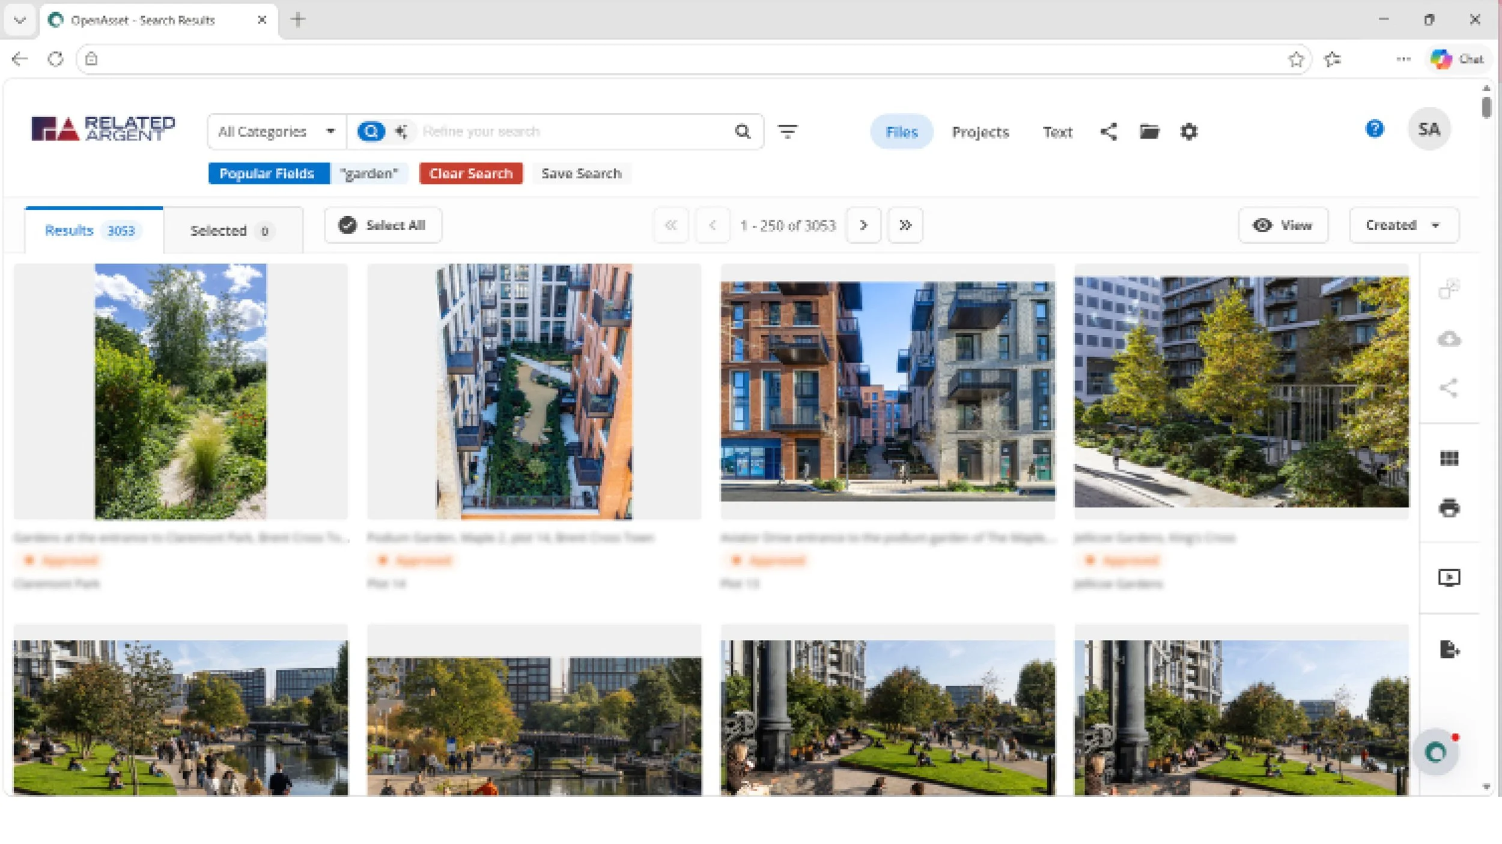1502x844 pixels.
Task: Open the aerial podium garden thumbnail
Action: [x=534, y=391]
